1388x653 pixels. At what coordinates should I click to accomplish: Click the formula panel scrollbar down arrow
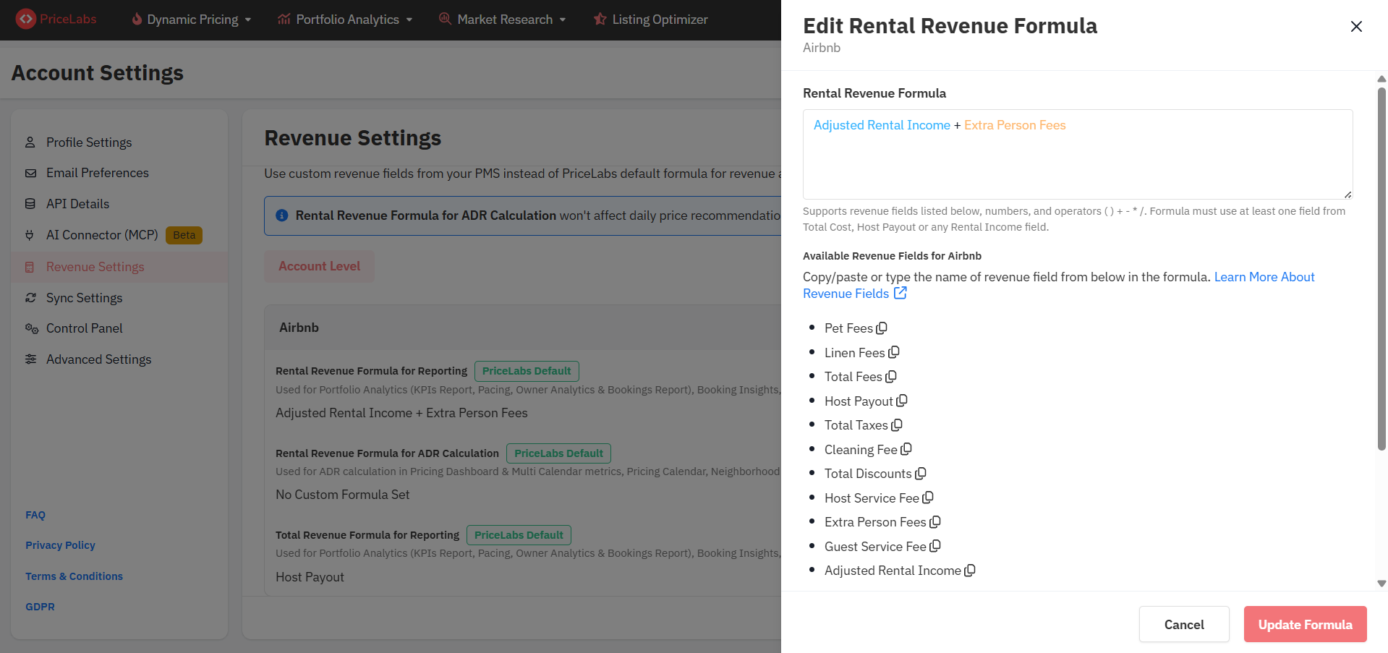[1381, 584]
